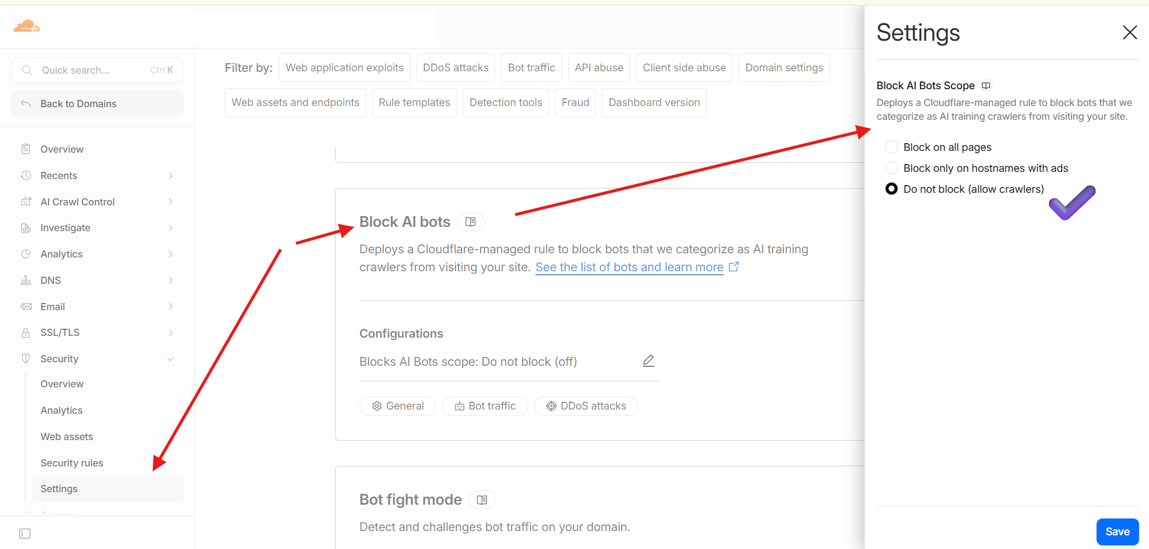Viewport: 1149px width, 549px height.
Task: Filter by Detection tools
Action: (506, 102)
